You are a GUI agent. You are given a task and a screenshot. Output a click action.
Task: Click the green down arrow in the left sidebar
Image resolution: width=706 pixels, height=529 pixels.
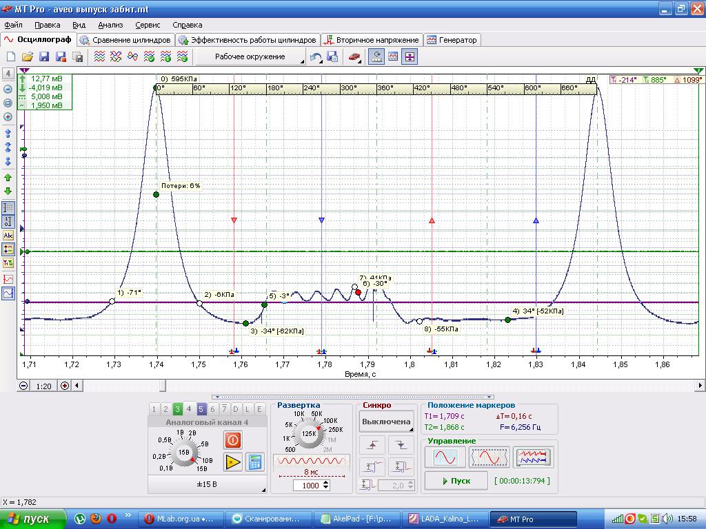(x=8, y=191)
